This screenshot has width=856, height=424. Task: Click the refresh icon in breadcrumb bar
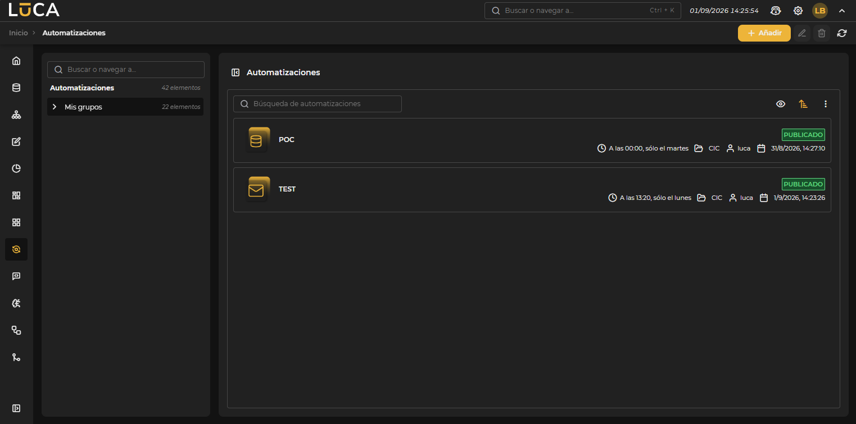(x=842, y=33)
